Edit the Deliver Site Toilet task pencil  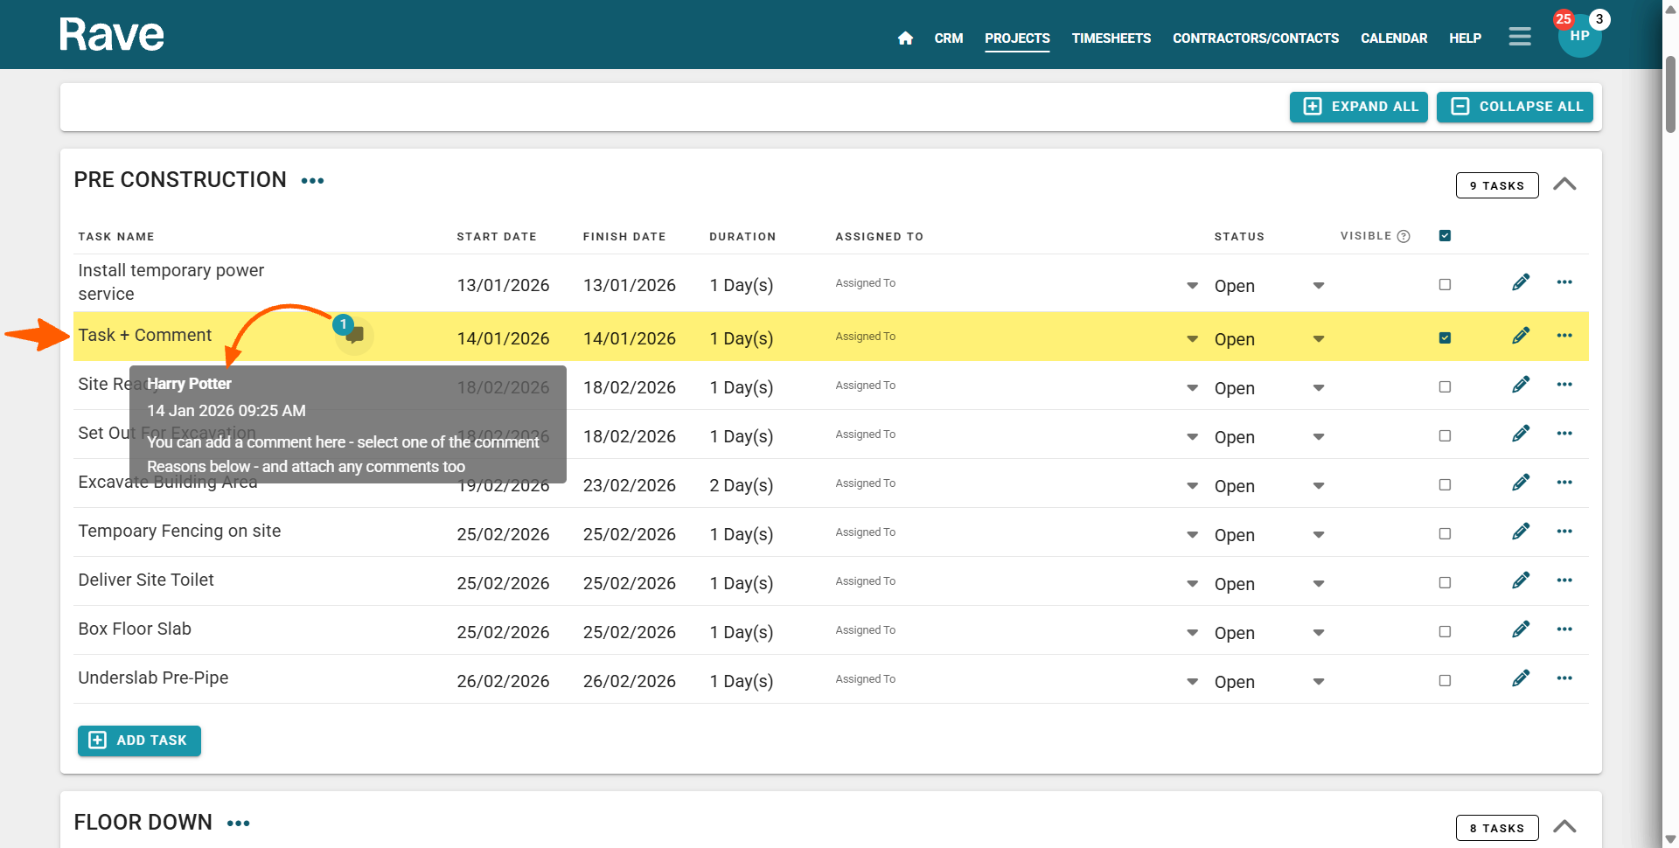pos(1521,580)
